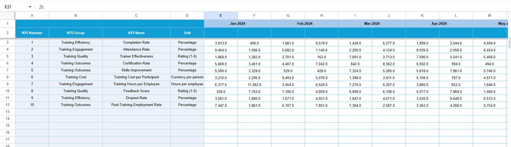511x147 pixels.
Task: Select cell with value 328.0
Action: 221,91
